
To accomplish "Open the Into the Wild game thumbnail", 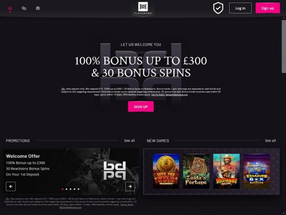I will (166, 171).
